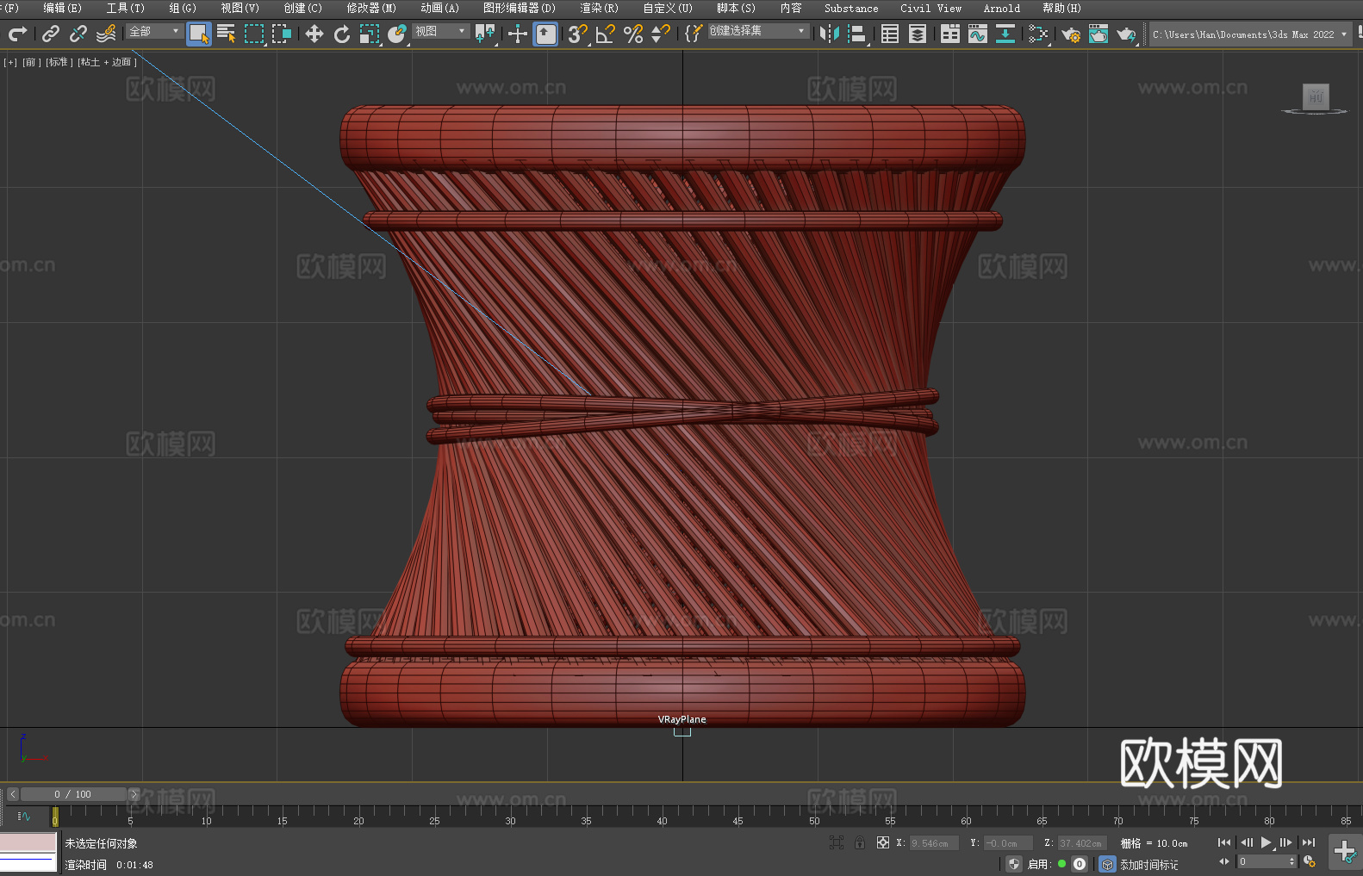
Task: Open Mini Curve Editor toggle icon
Action: click(x=24, y=817)
